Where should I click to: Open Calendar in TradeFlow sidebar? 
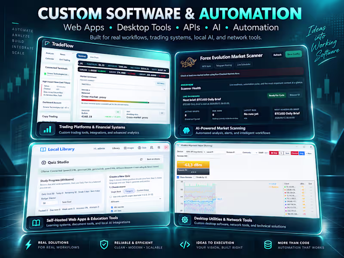pos(49,58)
